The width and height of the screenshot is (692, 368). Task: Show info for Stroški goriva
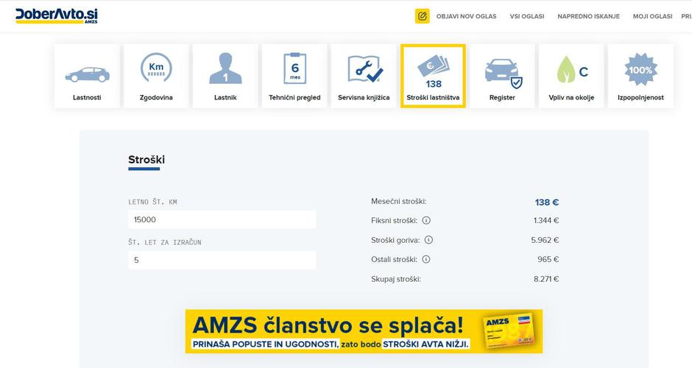(428, 240)
